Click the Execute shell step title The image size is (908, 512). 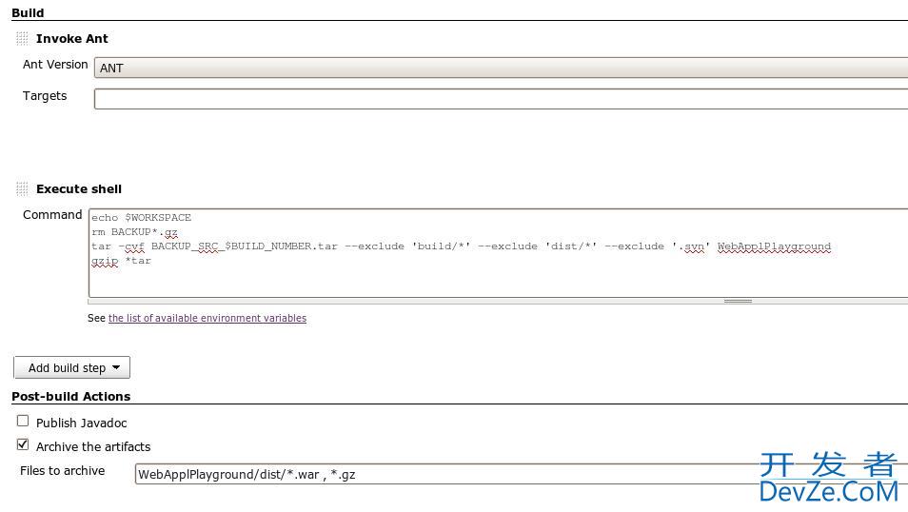pyautogui.click(x=79, y=189)
